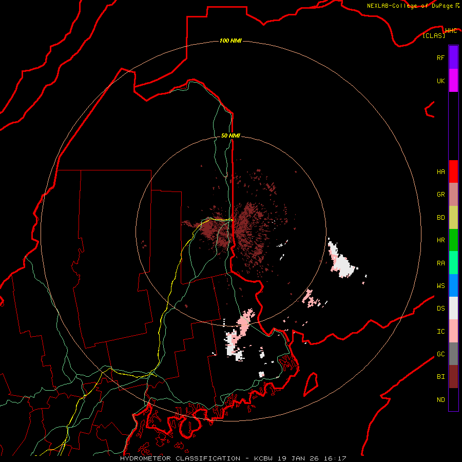Click the HR green legend swatch

(x=453, y=240)
